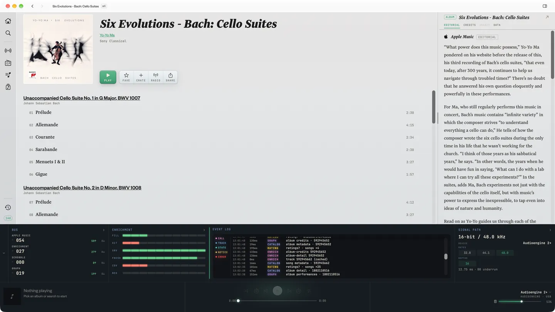Open the Audioengine 2+ output device dropdown

536,292
